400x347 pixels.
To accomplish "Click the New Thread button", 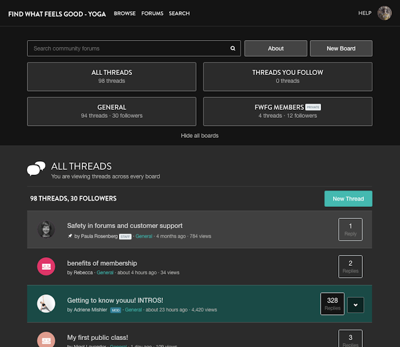I will [x=348, y=198].
